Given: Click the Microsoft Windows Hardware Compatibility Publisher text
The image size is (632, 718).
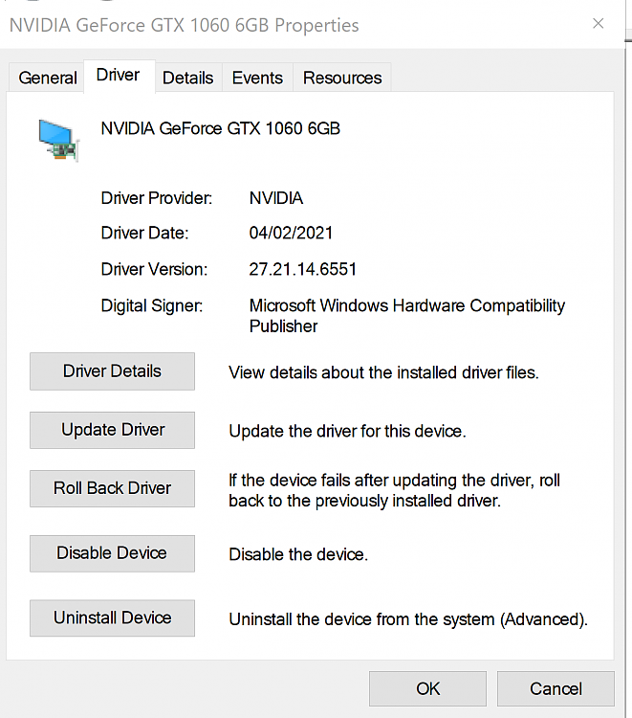Looking at the screenshot, I should (407, 316).
